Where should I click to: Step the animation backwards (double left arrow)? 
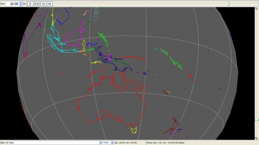(x=43, y=4)
